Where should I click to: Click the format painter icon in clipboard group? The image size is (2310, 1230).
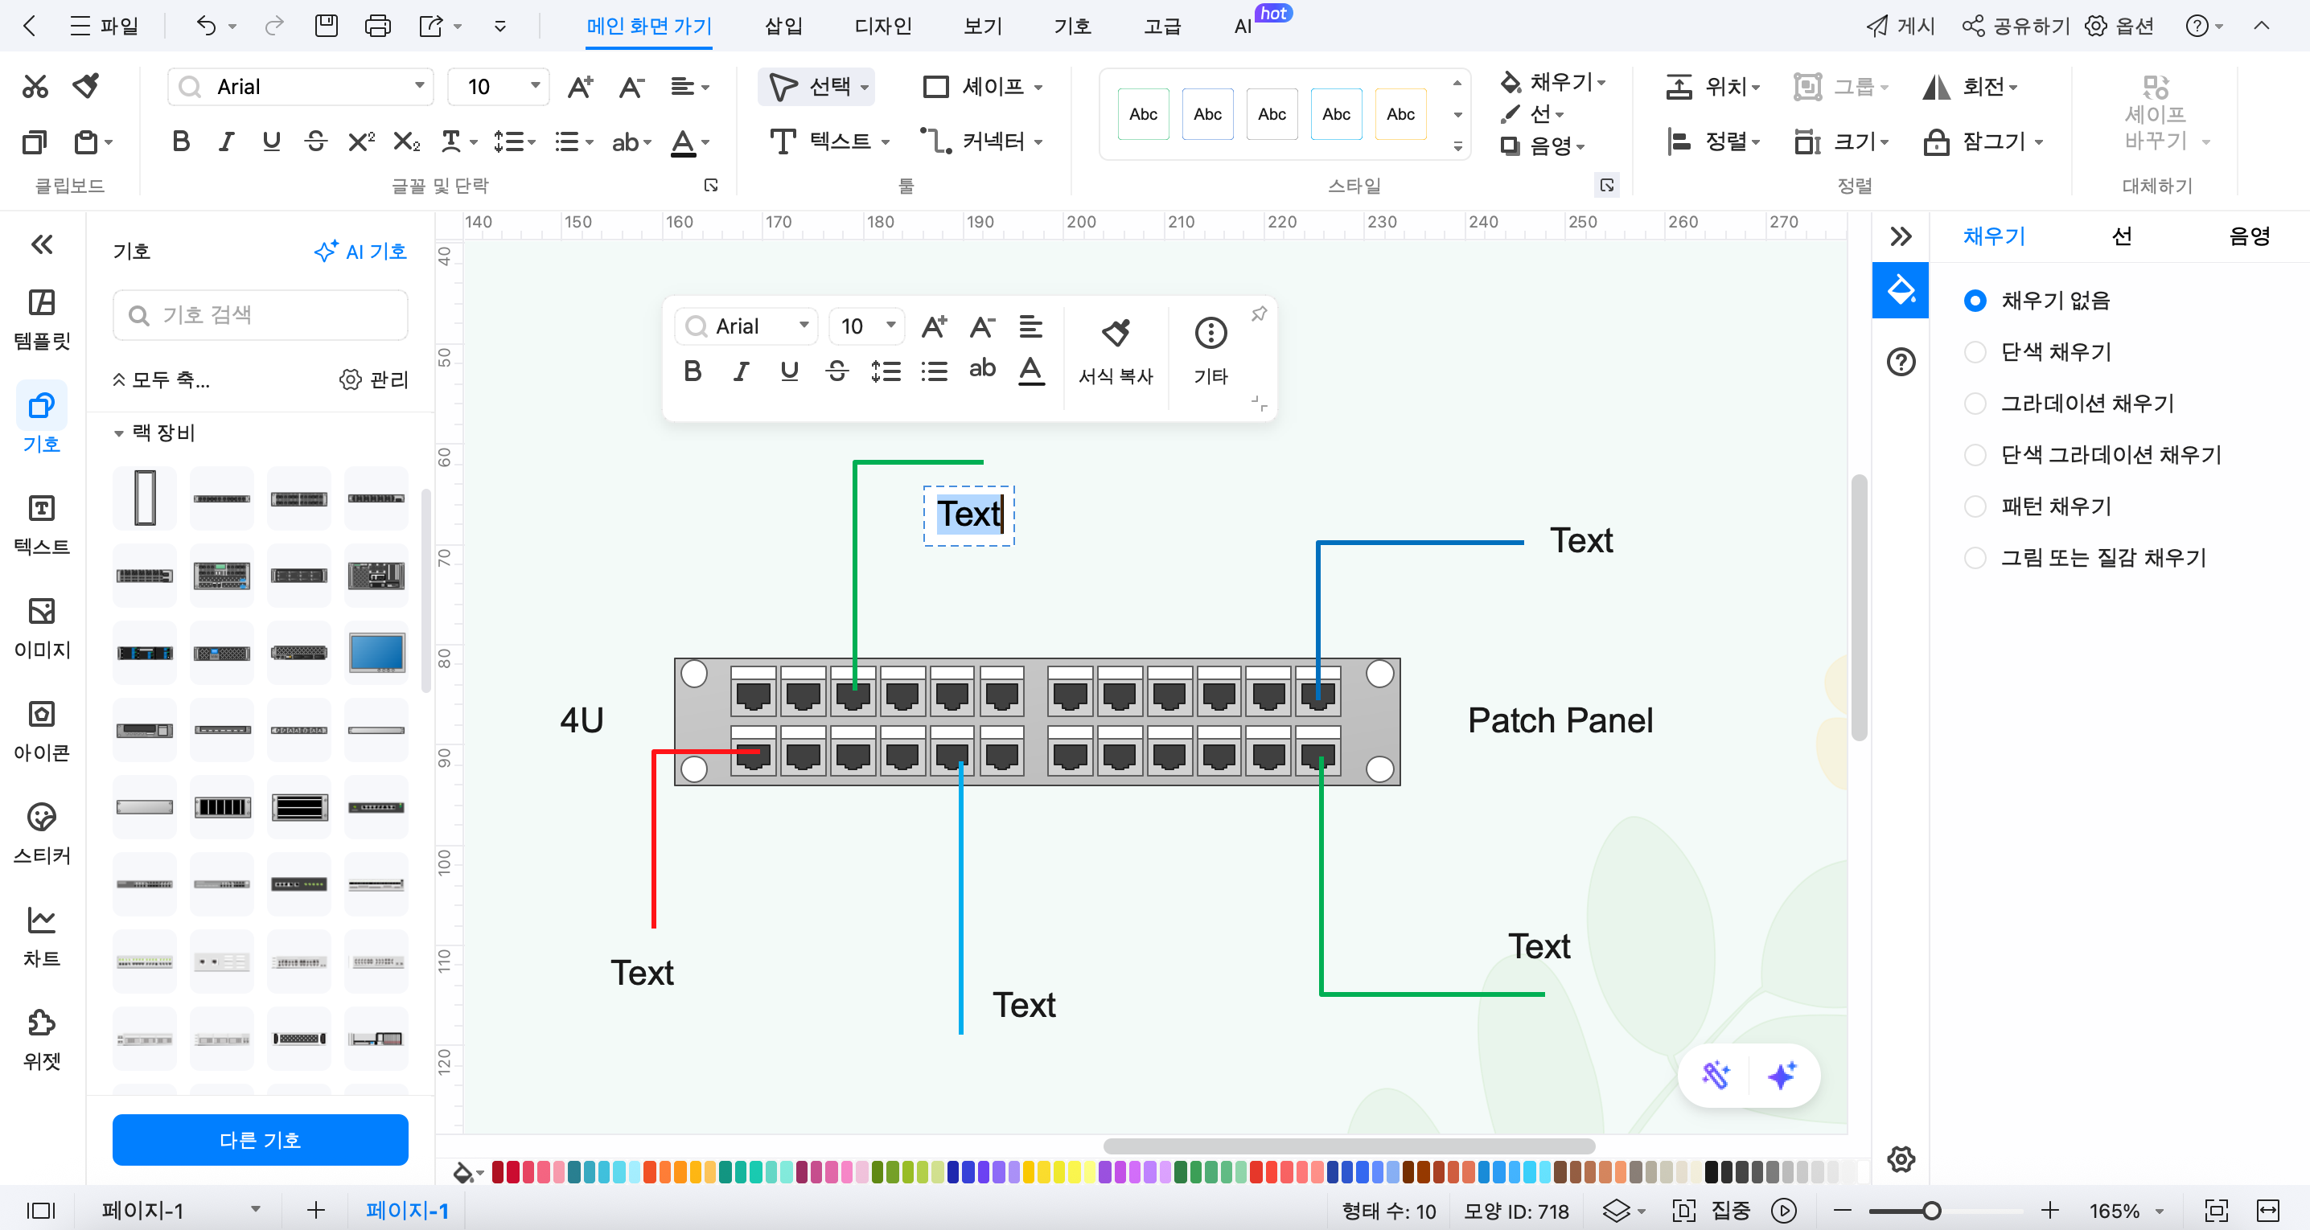(x=86, y=86)
